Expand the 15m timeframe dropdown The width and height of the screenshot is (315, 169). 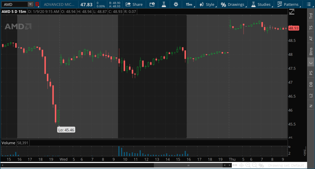pos(190,4)
